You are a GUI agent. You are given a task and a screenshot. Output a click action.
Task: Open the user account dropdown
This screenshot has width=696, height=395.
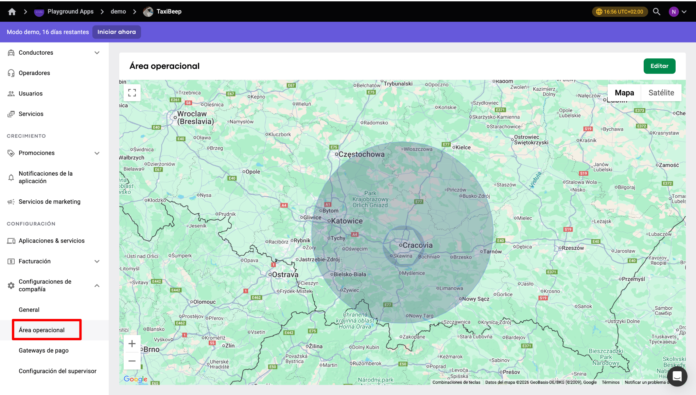coord(678,12)
